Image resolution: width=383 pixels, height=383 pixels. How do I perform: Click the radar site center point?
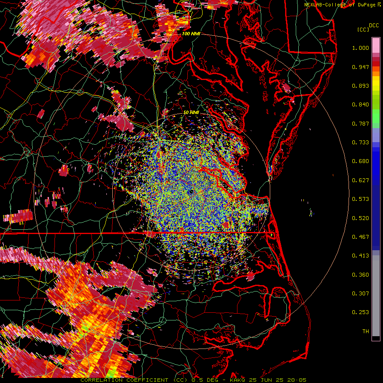(191, 192)
